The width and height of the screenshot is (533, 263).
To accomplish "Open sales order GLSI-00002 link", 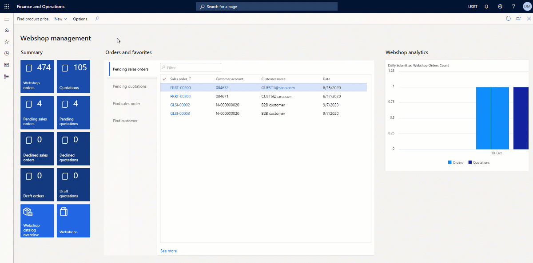I will (x=180, y=105).
